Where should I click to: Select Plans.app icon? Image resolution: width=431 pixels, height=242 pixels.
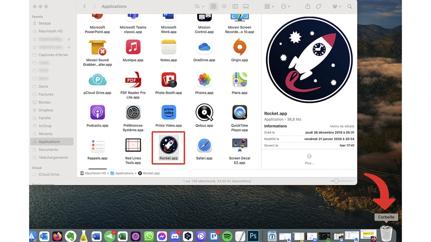pos(240,80)
